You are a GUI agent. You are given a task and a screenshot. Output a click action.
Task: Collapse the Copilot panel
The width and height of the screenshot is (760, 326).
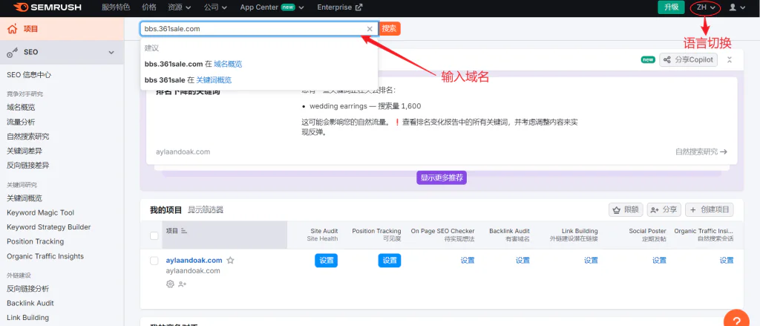[x=730, y=60]
